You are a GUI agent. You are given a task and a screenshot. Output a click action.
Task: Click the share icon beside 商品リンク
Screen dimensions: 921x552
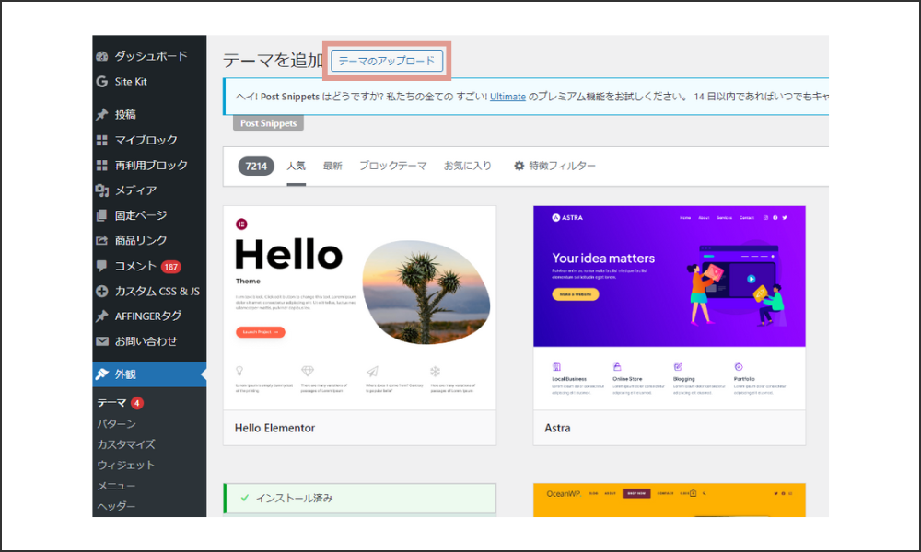click(102, 240)
